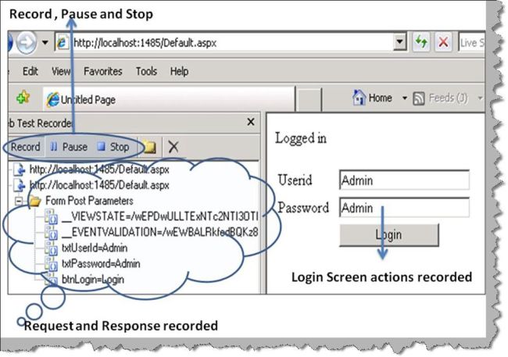The width and height of the screenshot is (508, 357).
Task: Open the Favorites menu
Action: [102, 71]
